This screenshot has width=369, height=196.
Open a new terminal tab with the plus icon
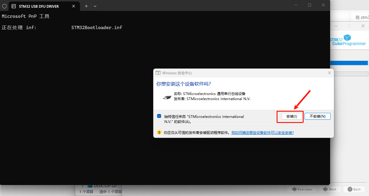86,6
